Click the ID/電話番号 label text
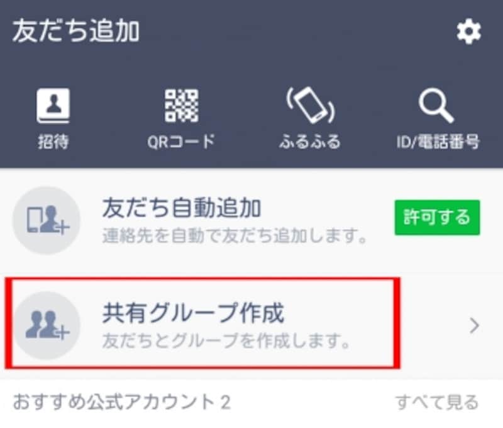 click(x=438, y=142)
